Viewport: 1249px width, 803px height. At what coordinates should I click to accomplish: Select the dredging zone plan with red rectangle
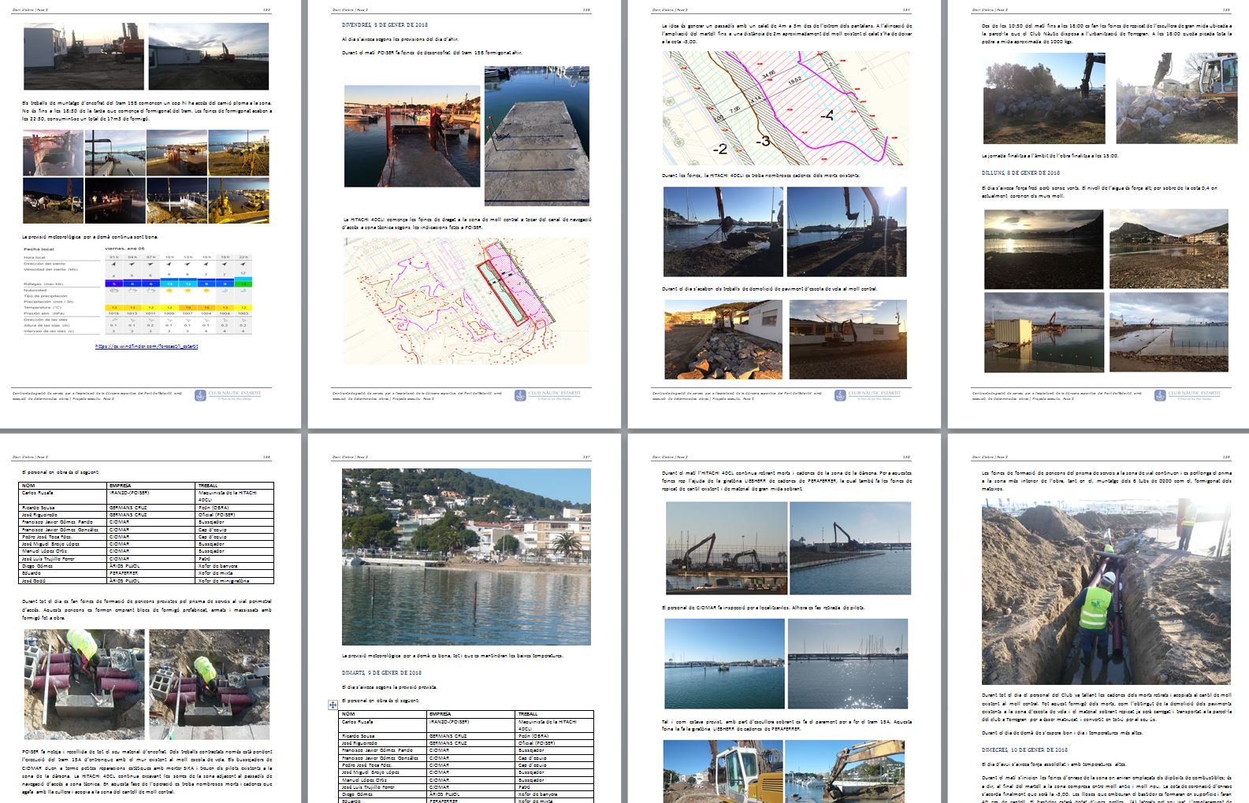tap(466, 301)
